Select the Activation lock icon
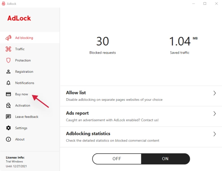The height and width of the screenshot is (171, 222). click(x=9, y=105)
